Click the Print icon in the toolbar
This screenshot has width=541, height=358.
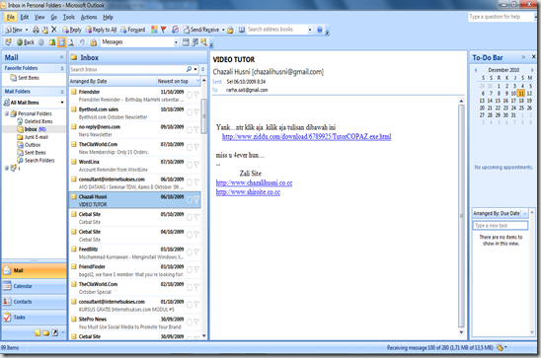(36, 30)
